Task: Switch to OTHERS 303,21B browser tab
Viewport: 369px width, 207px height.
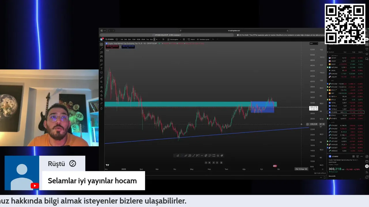Action: [167, 35]
